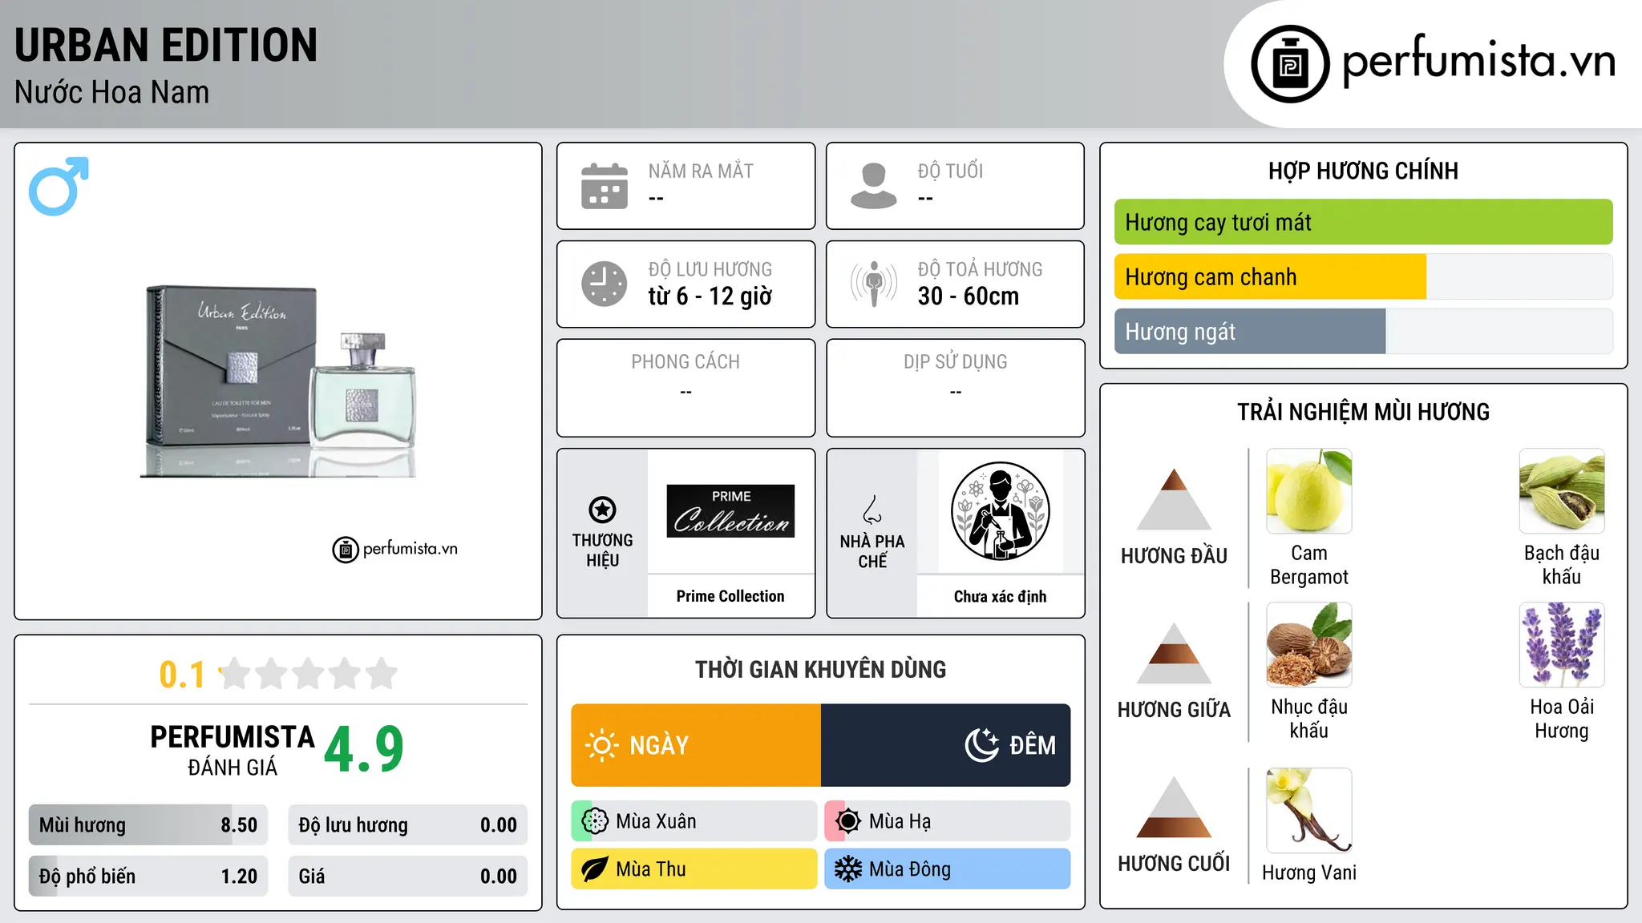Click the sun icon next to NGÀY
This screenshot has width=1642, height=923.
tap(602, 745)
